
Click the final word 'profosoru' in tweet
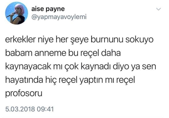tap(24, 94)
